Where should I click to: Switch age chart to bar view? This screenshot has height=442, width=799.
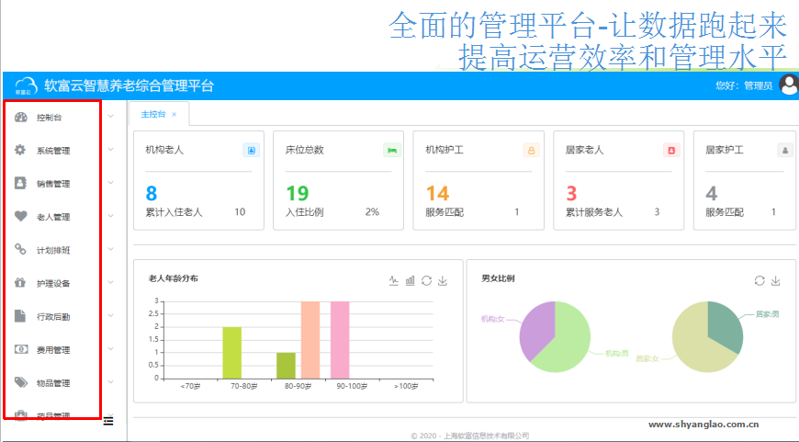point(410,280)
